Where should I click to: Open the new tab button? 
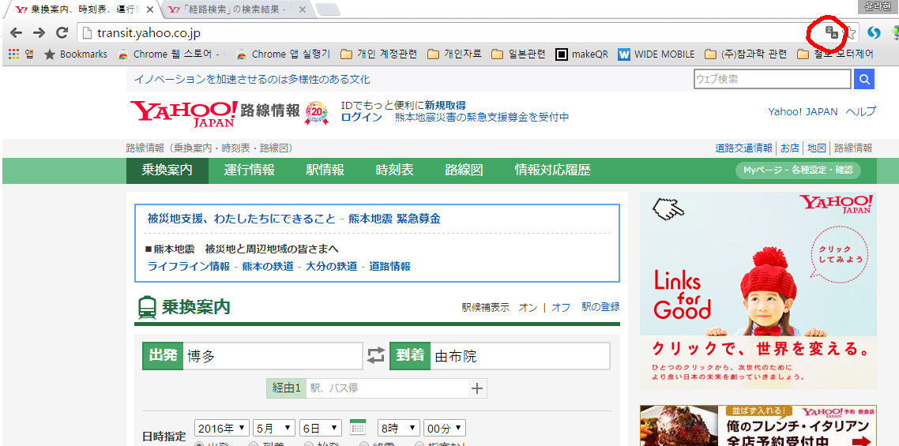[327, 9]
